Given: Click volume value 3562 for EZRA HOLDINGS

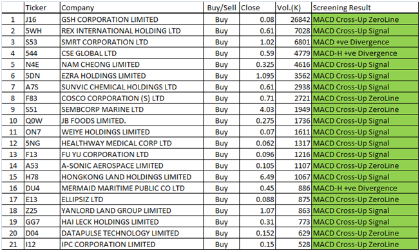Looking at the screenshot, I should [x=293, y=76].
